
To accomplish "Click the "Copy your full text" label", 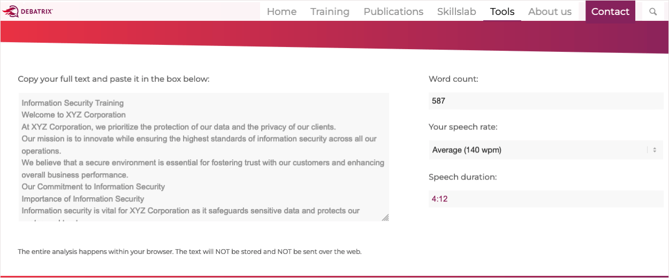I will pyautogui.click(x=113, y=79).
